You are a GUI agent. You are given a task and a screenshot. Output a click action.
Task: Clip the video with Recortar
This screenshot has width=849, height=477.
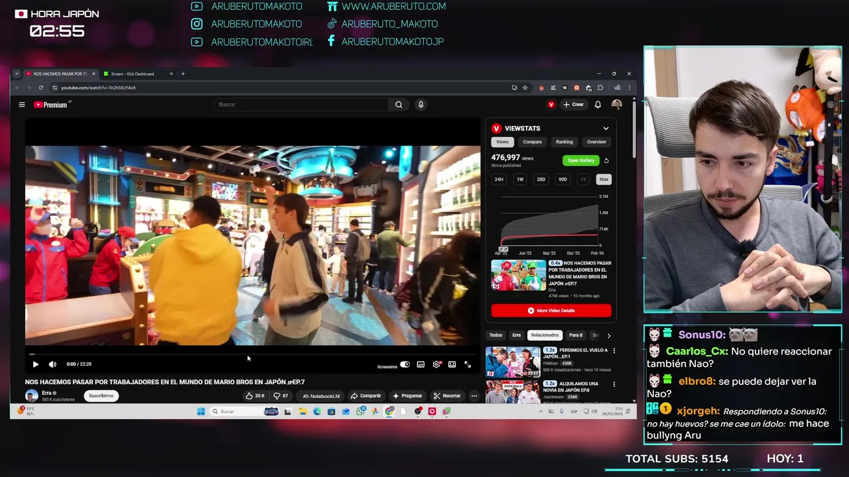[x=447, y=396]
